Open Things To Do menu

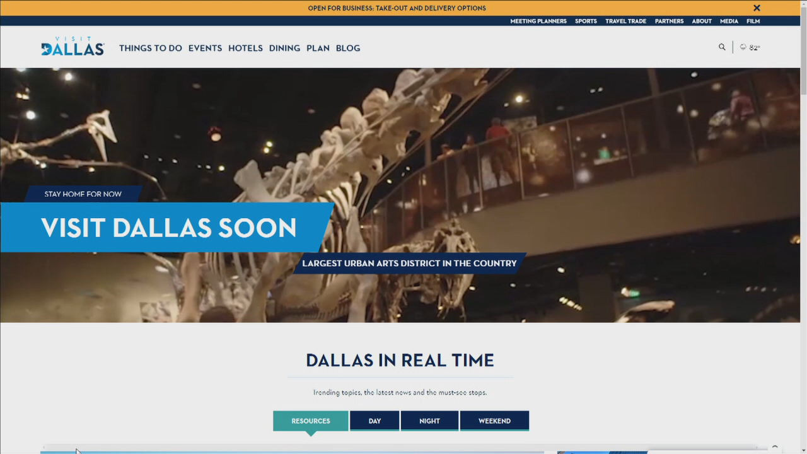coord(151,48)
